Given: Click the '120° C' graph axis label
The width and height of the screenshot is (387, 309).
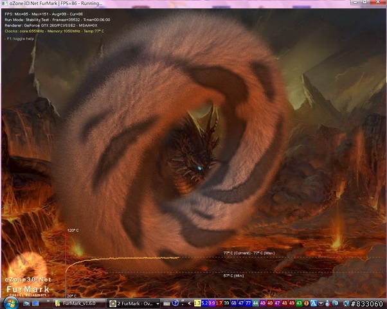Looking at the screenshot, I should coord(73,231).
